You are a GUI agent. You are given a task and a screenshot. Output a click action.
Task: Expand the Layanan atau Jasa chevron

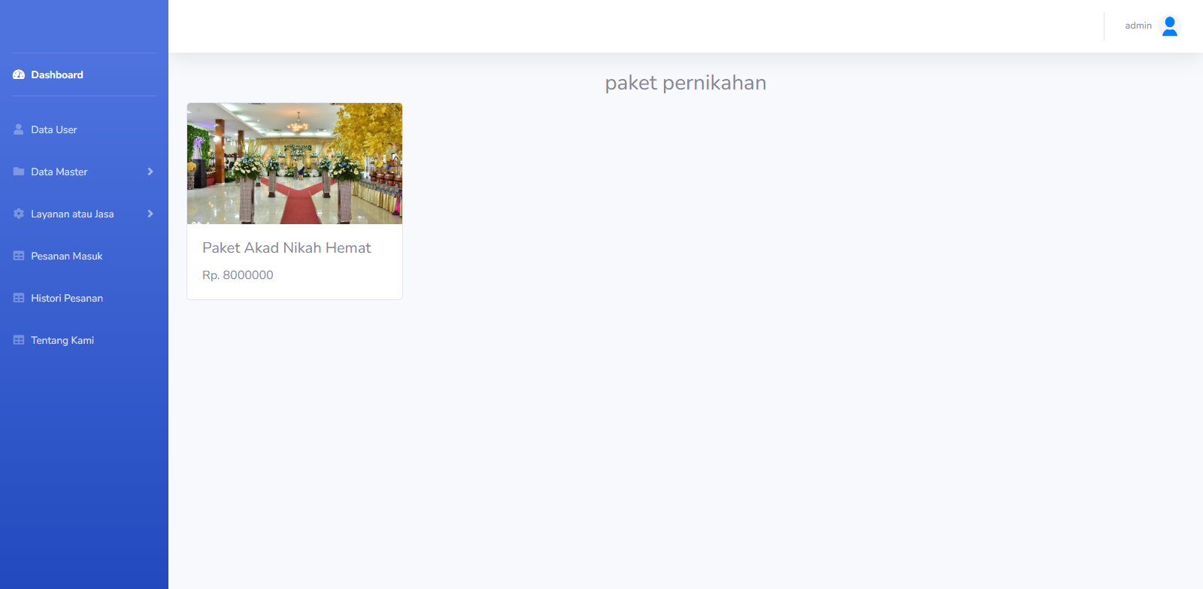(x=150, y=214)
